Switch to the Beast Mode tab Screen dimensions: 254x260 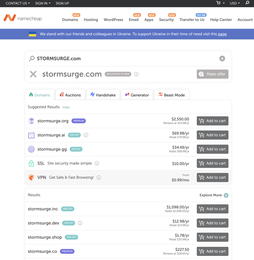coord(172,95)
